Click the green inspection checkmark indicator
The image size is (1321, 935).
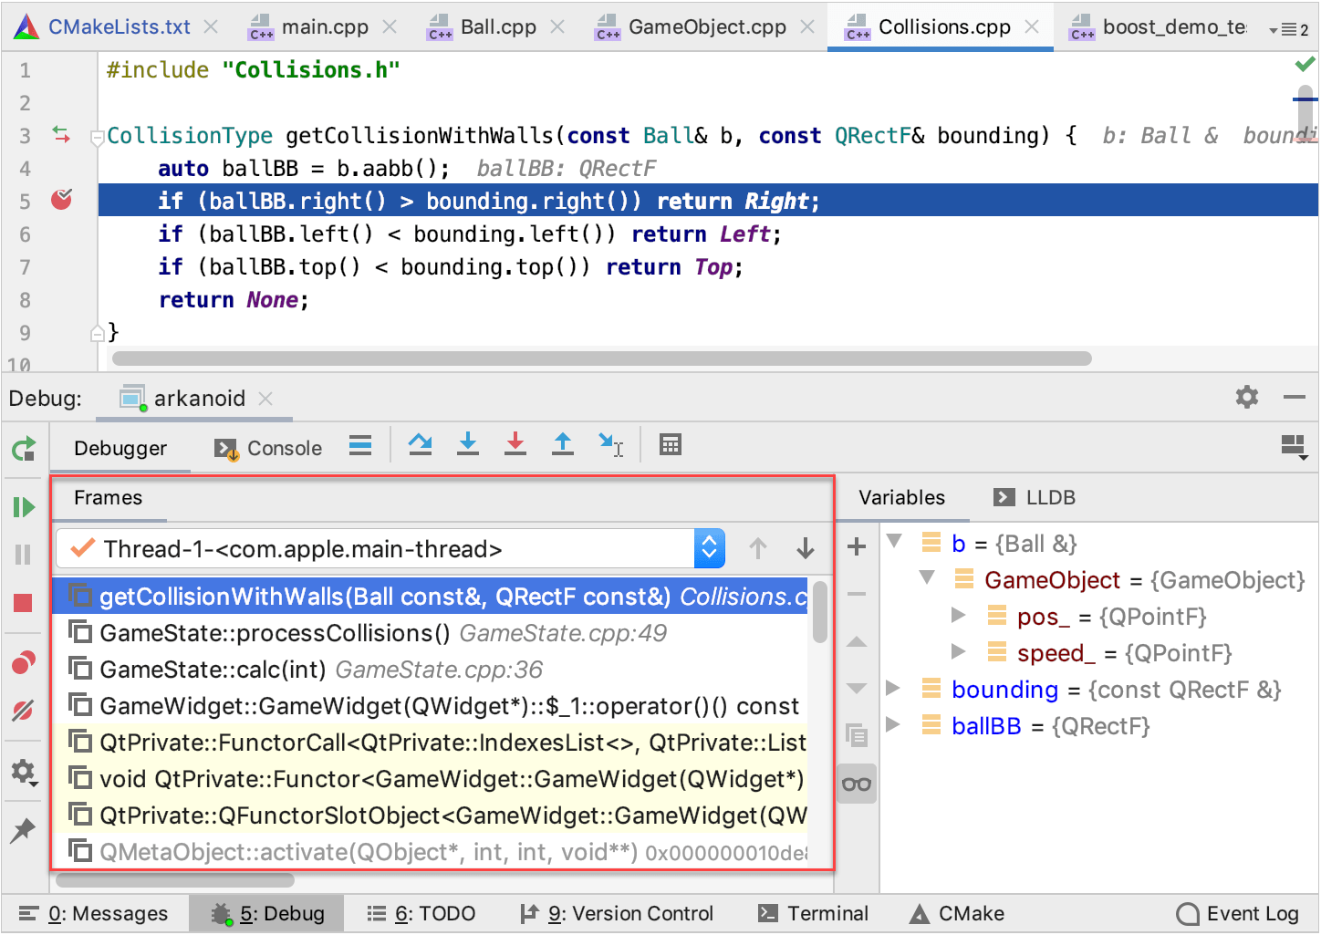(1305, 64)
